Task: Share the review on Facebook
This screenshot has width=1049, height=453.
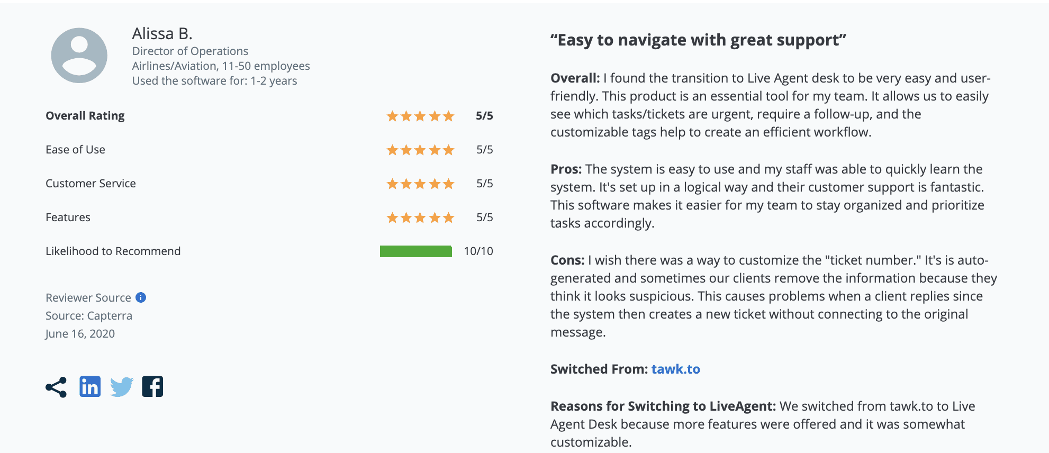Action: tap(153, 386)
